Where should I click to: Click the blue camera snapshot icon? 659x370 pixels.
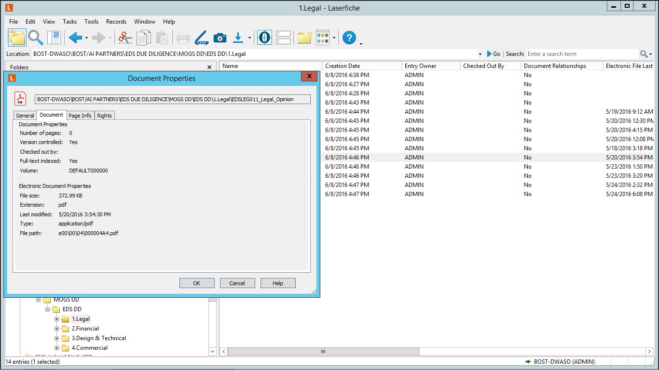[220, 38]
